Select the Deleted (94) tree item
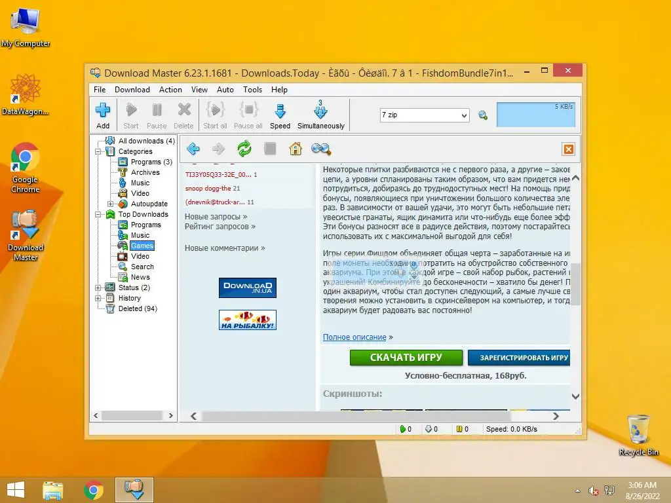 (138, 309)
